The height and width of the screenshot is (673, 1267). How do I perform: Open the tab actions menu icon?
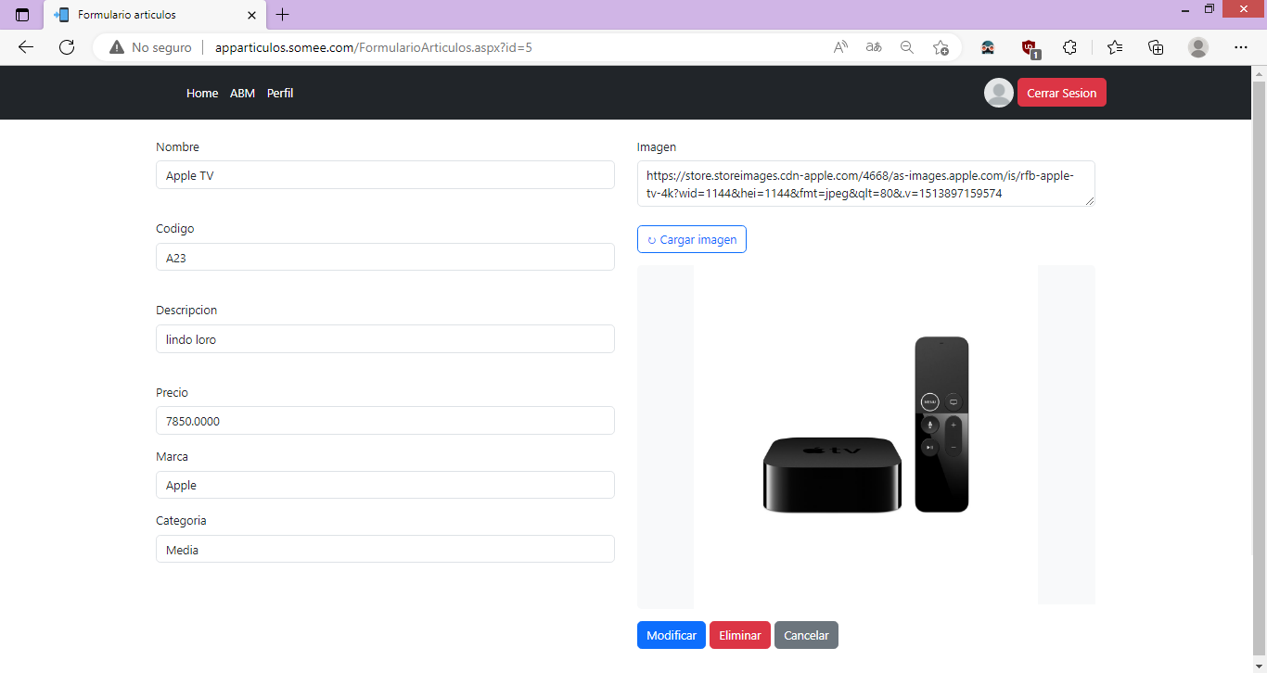(x=22, y=15)
